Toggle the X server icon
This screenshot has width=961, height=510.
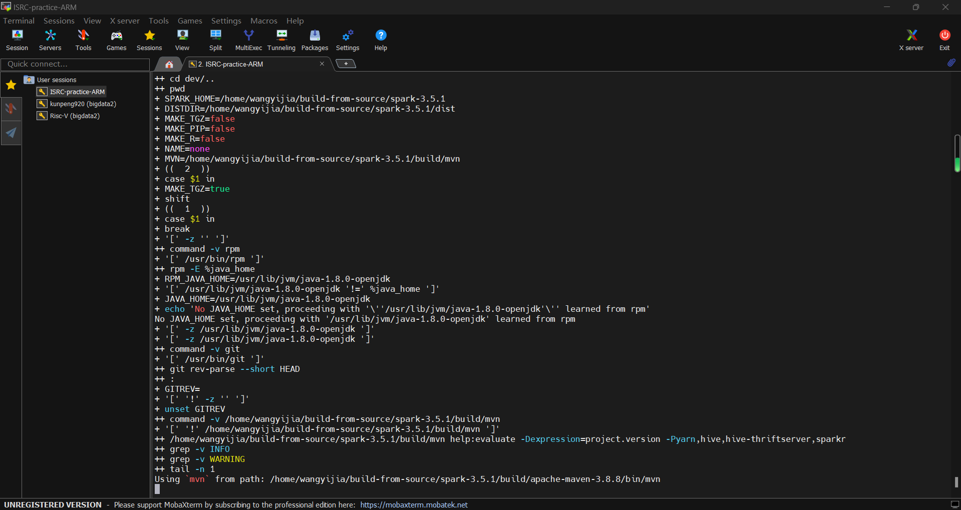point(911,40)
